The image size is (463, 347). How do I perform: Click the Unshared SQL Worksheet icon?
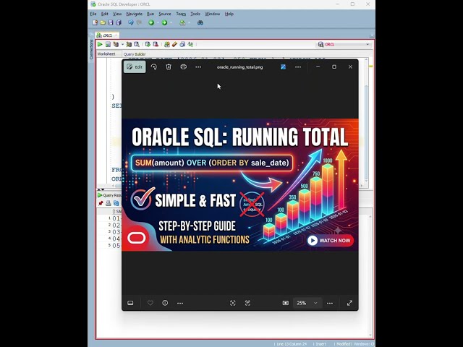(167, 44)
